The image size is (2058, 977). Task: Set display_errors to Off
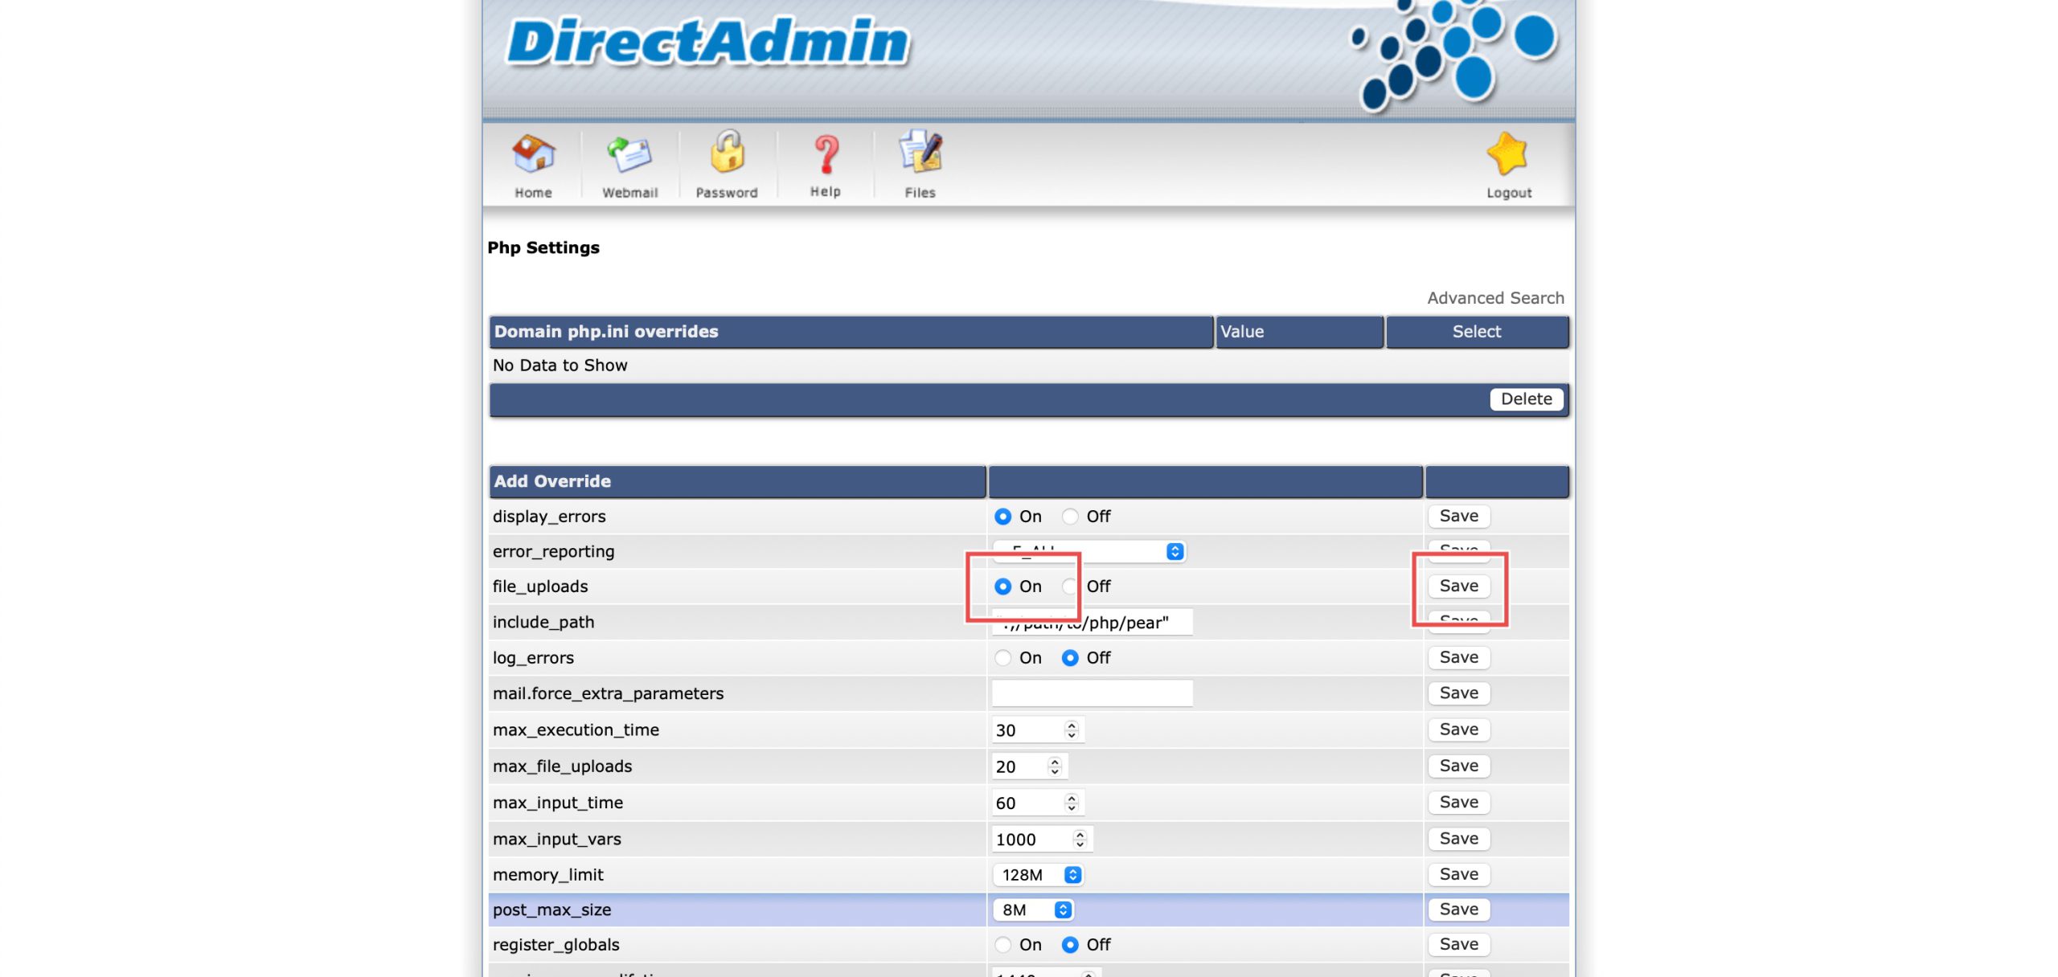click(x=1070, y=517)
